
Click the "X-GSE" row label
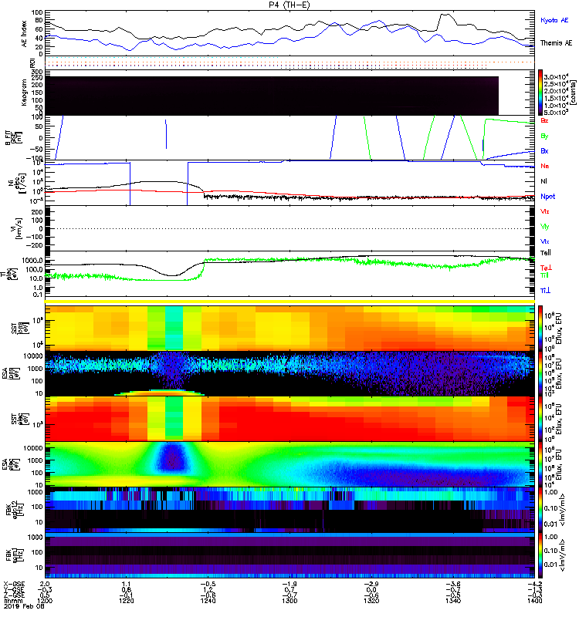[x=13, y=584]
